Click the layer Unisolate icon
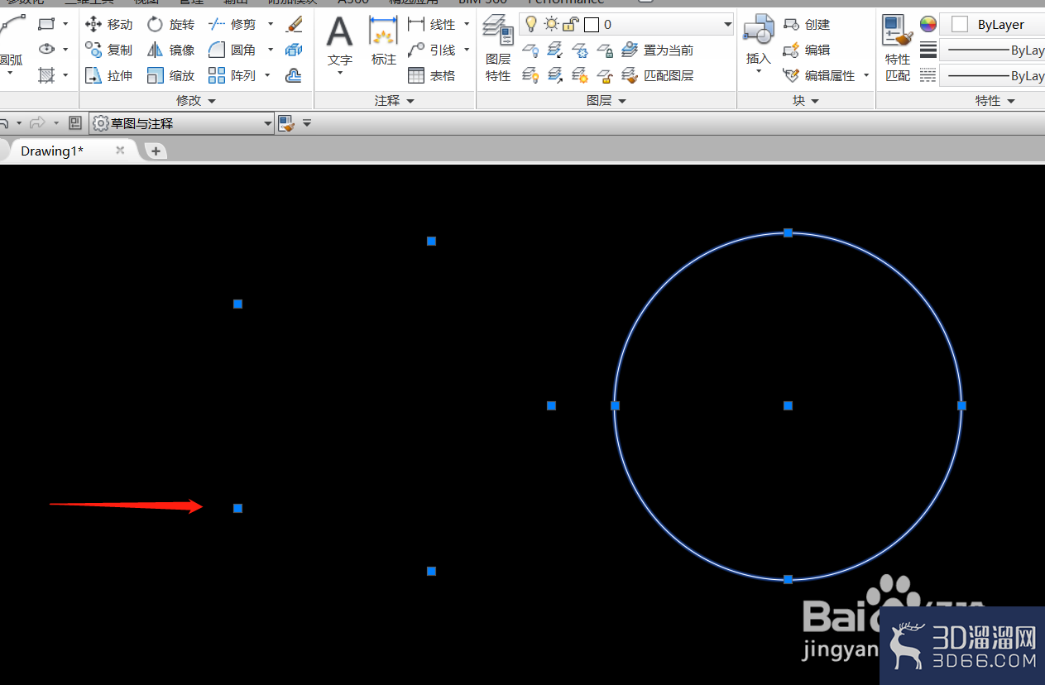 (x=556, y=76)
